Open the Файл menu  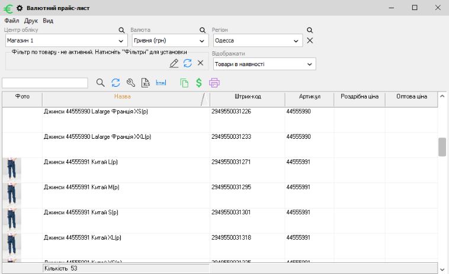[11, 21]
